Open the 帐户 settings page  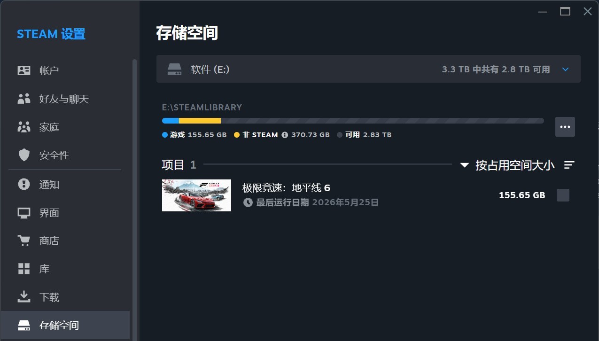coord(65,70)
